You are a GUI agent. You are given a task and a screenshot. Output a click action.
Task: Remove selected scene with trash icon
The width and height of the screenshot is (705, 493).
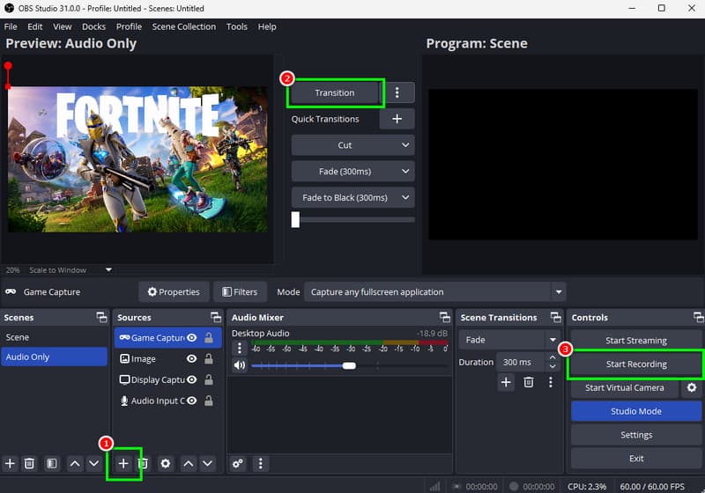click(x=29, y=463)
